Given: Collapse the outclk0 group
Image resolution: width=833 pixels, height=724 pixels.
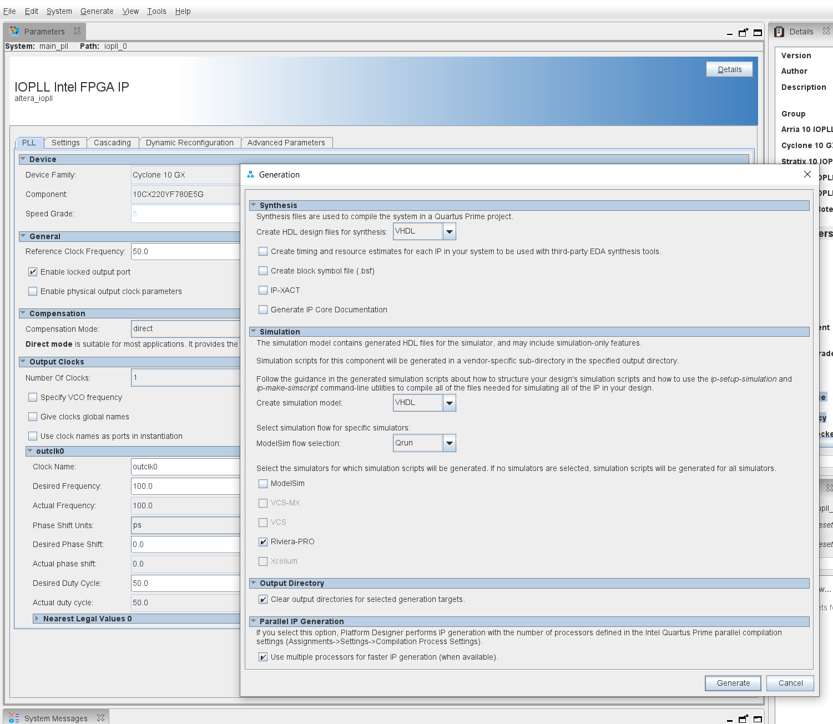Looking at the screenshot, I should pyautogui.click(x=30, y=451).
